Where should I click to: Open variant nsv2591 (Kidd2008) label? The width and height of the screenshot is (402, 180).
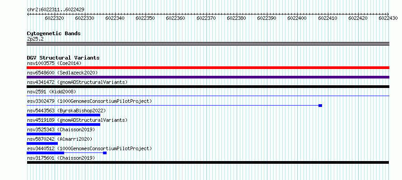(x=51, y=92)
